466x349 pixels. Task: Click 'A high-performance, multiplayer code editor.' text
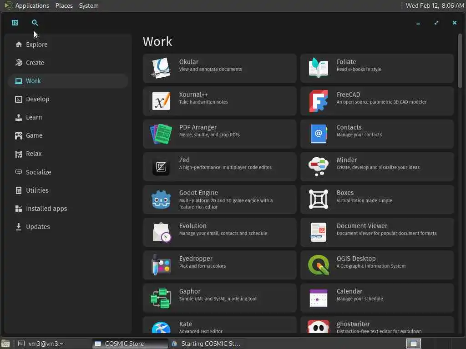(226, 167)
